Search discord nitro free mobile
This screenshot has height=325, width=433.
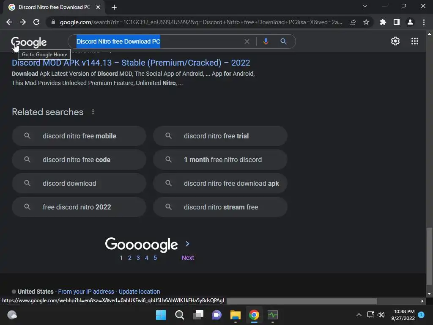pos(79,136)
